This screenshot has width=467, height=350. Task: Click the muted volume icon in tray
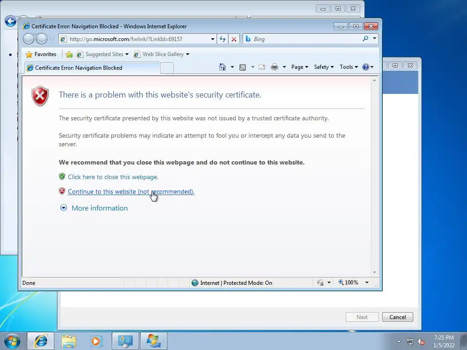(421, 342)
